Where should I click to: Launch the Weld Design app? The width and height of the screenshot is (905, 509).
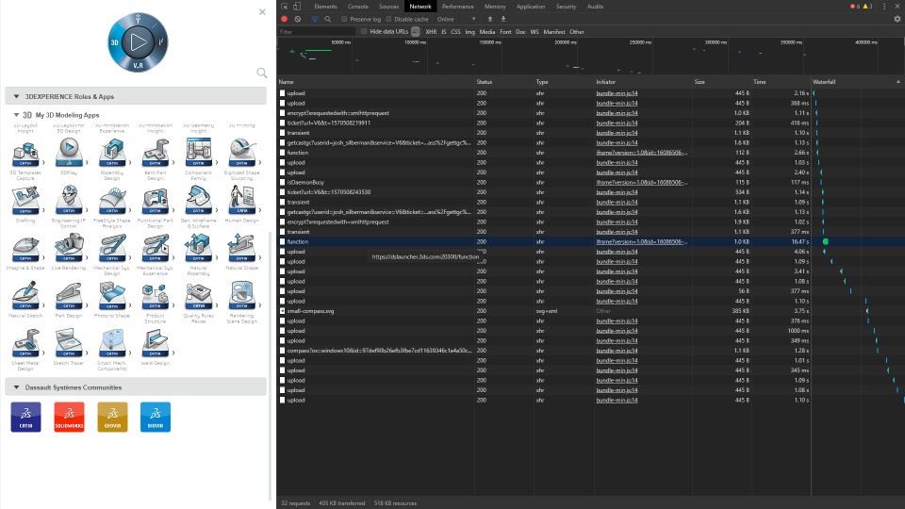tap(156, 344)
